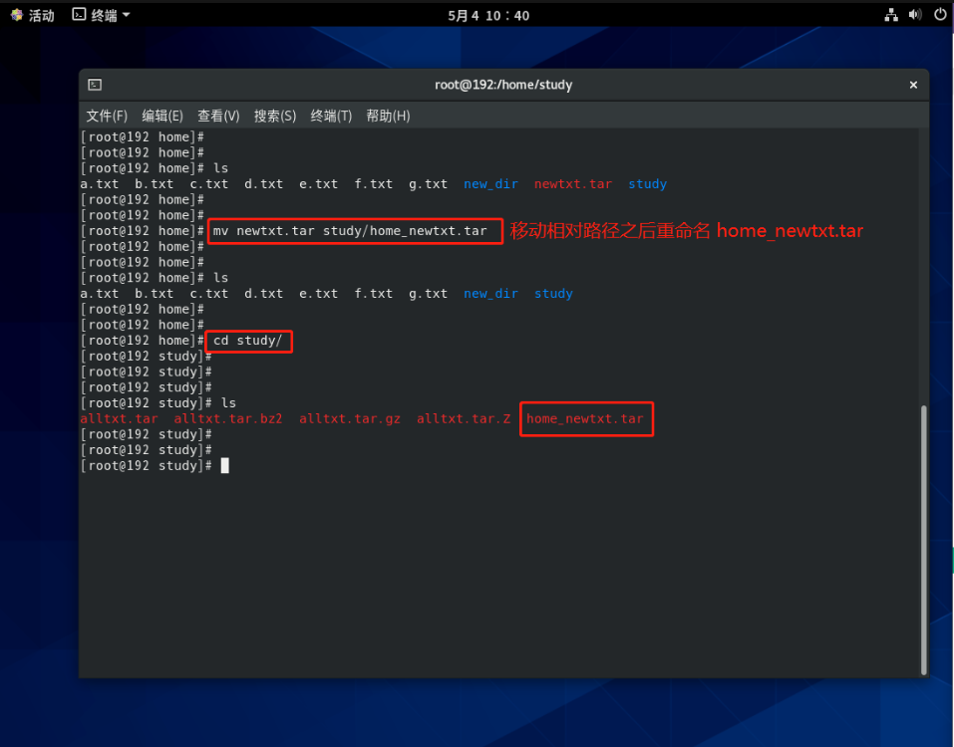Image resolution: width=954 pixels, height=747 pixels.
Task: Open the 编辑(E) menu
Action: point(162,116)
